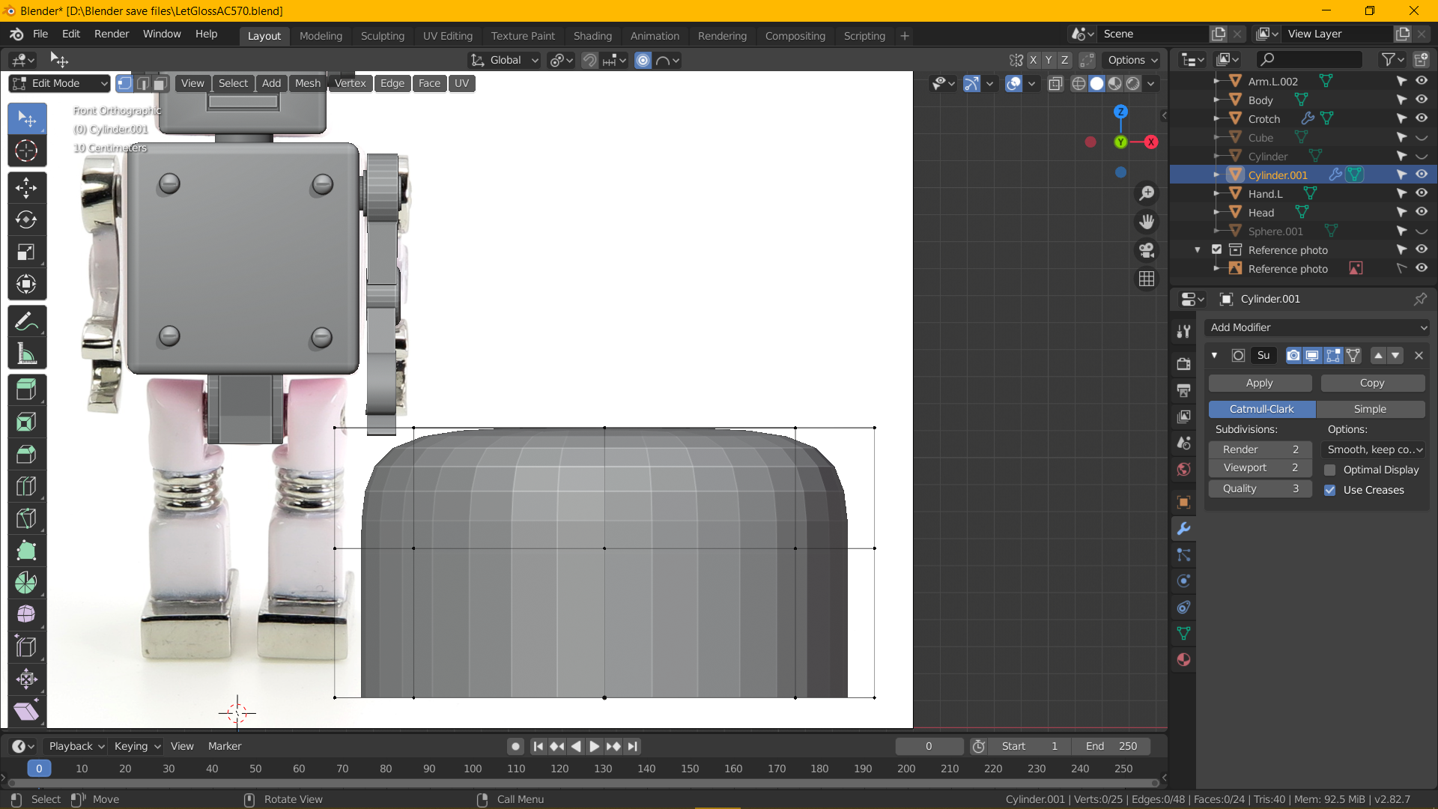Enable the Optimal Display checkbox

1330,470
